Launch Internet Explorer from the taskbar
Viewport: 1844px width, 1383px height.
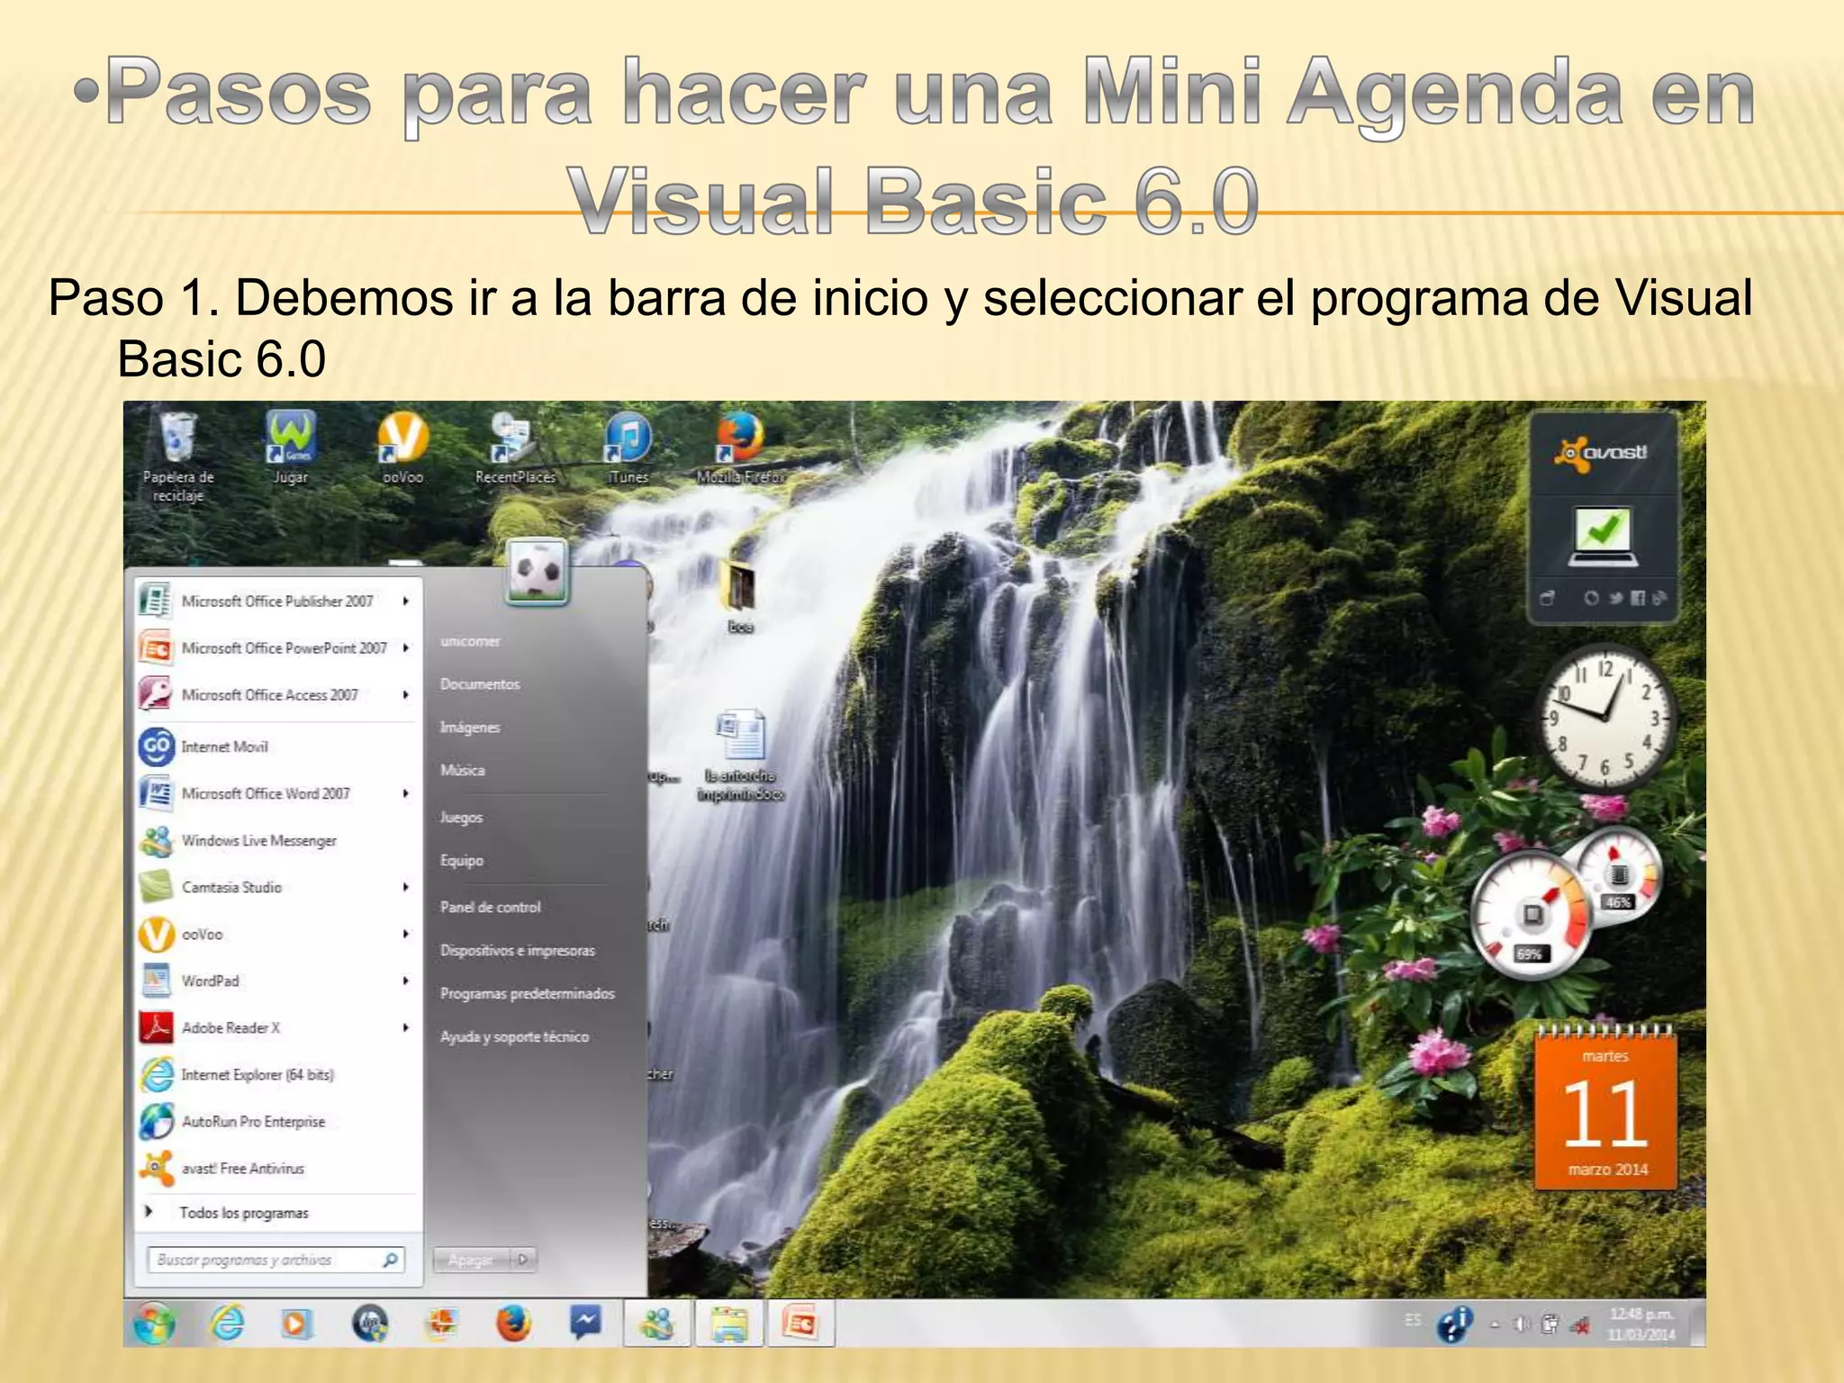pyautogui.click(x=228, y=1324)
